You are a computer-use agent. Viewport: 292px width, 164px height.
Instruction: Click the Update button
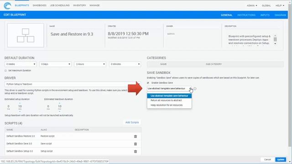tap(281, 159)
